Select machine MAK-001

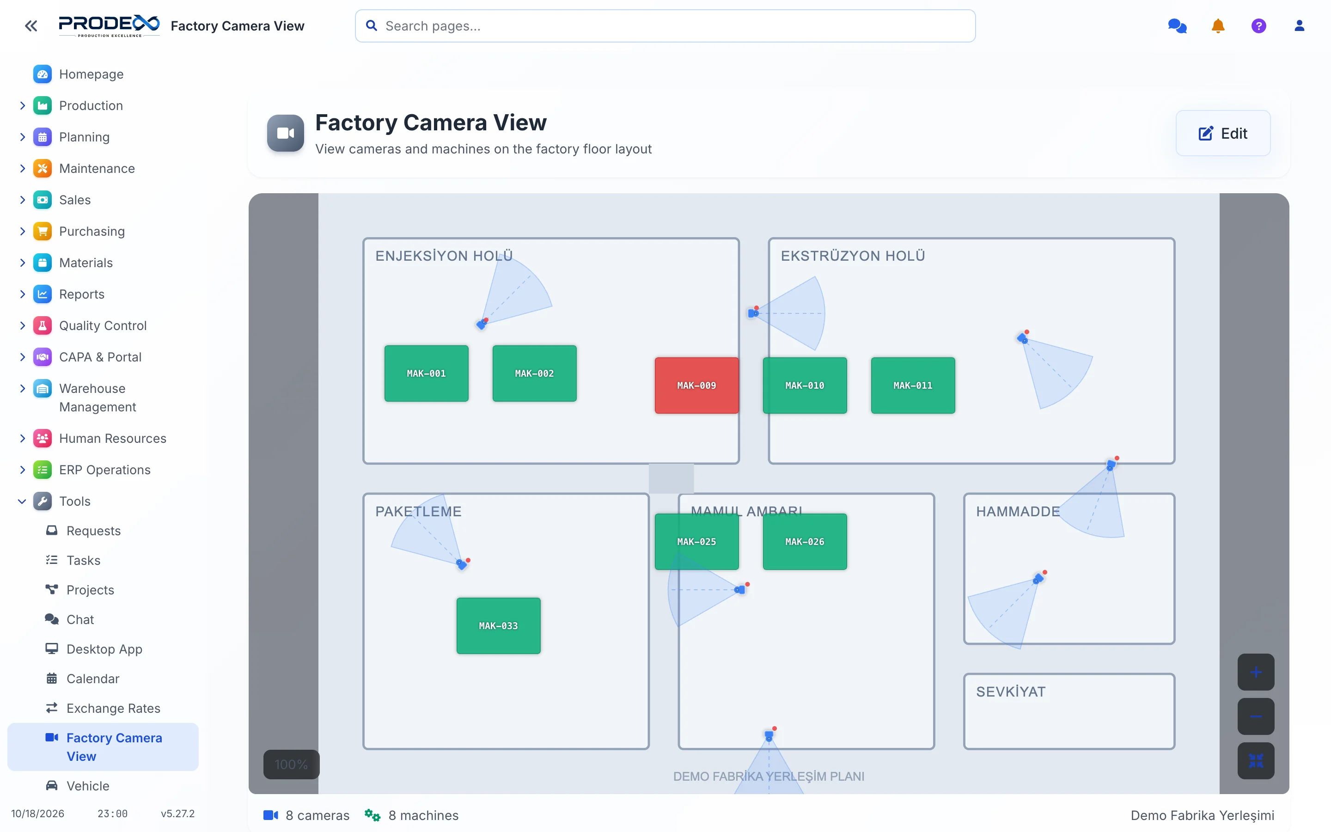(x=426, y=373)
